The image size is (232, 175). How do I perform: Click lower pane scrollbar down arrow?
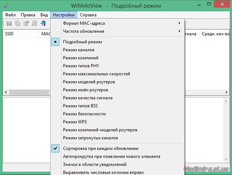click(226, 159)
